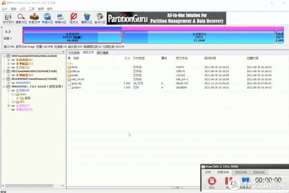The height and width of the screenshot is (193, 289).
Task: Select the fonts folder in the file list
Action: coord(72,67)
